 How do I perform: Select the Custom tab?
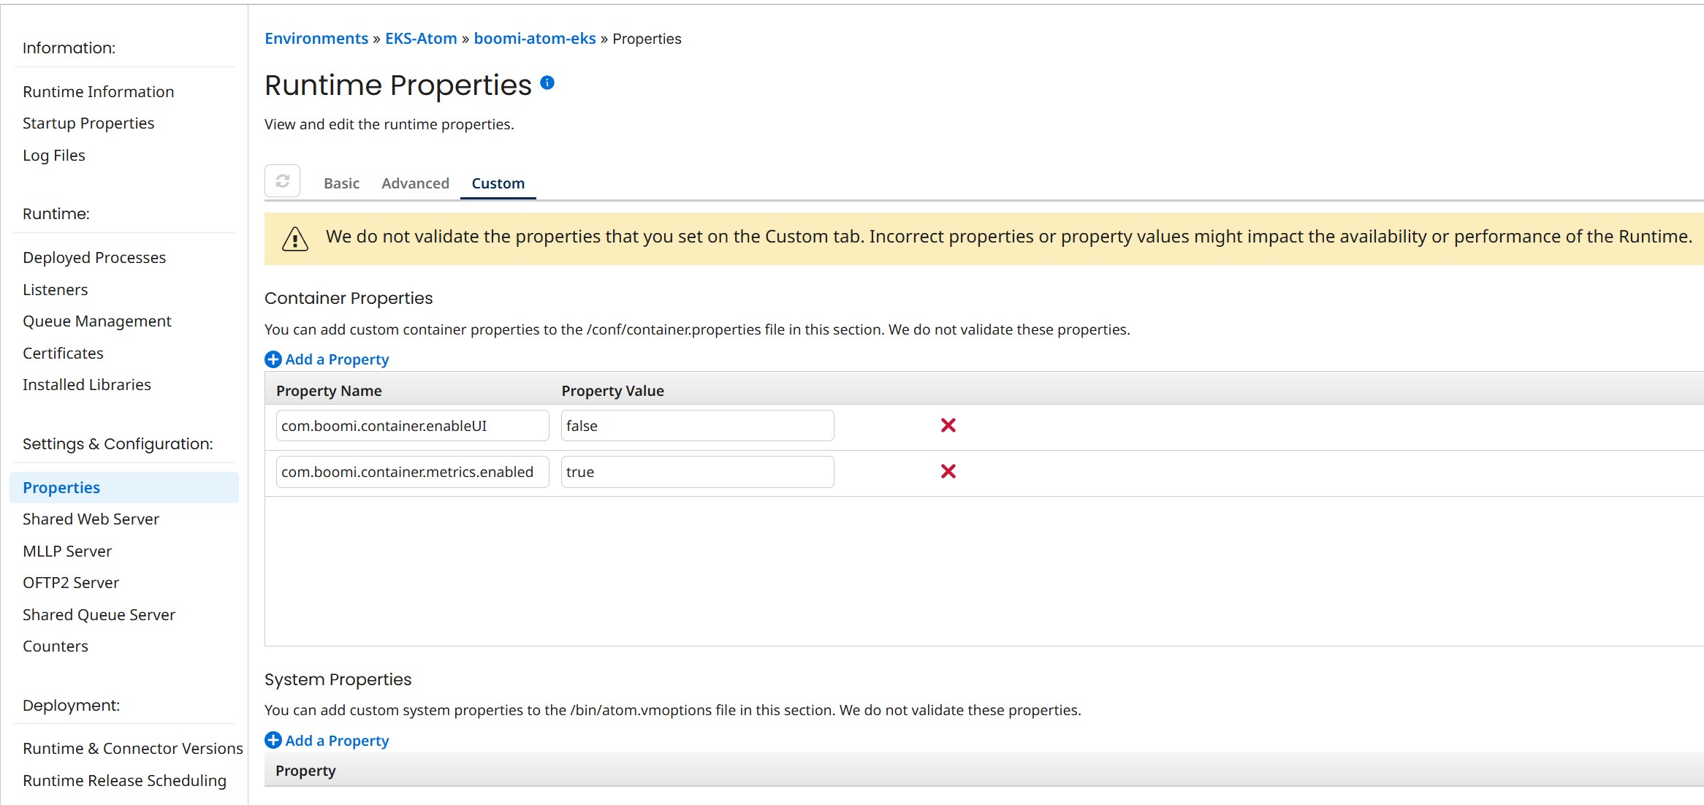click(x=498, y=183)
